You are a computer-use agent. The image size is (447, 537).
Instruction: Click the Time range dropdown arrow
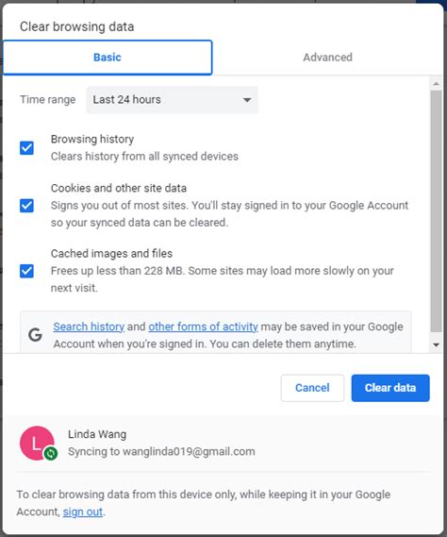point(247,100)
